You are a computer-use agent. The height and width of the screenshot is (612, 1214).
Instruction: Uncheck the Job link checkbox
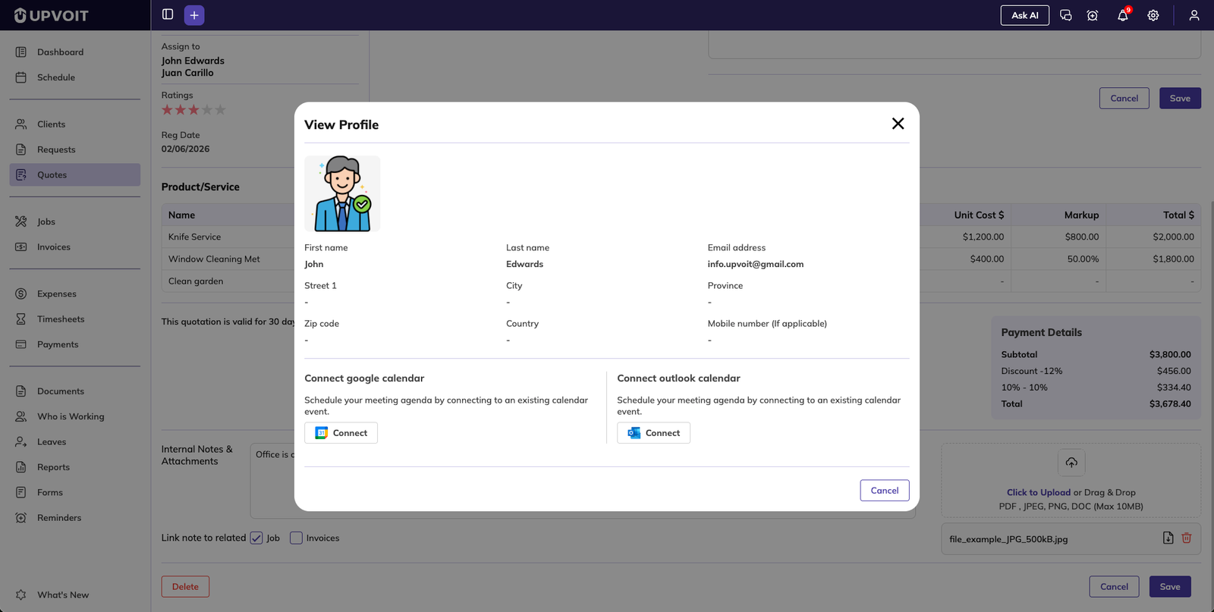pos(256,538)
